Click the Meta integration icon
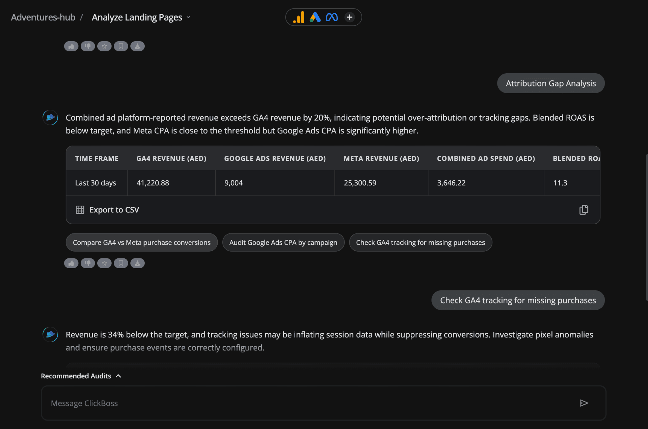The height and width of the screenshot is (429, 648). (332, 17)
